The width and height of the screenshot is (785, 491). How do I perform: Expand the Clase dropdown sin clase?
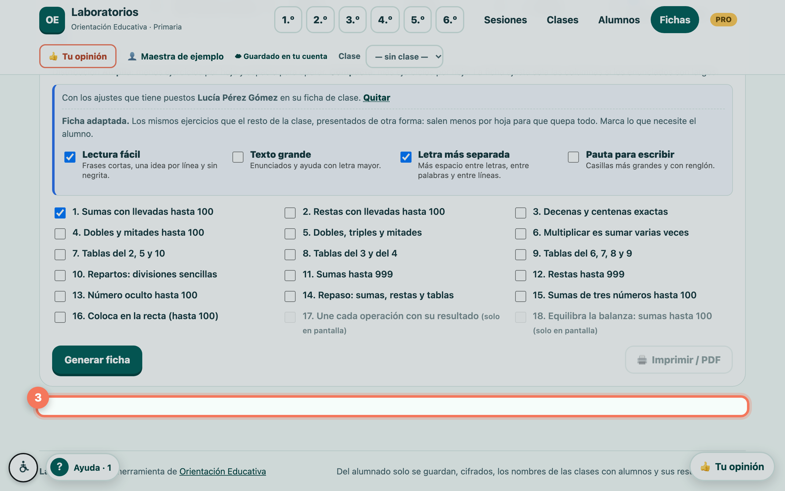tap(404, 56)
